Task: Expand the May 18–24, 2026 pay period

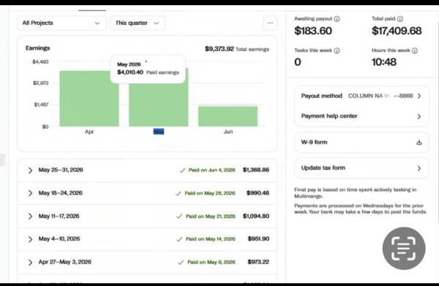Action: click(x=30, y=193)
